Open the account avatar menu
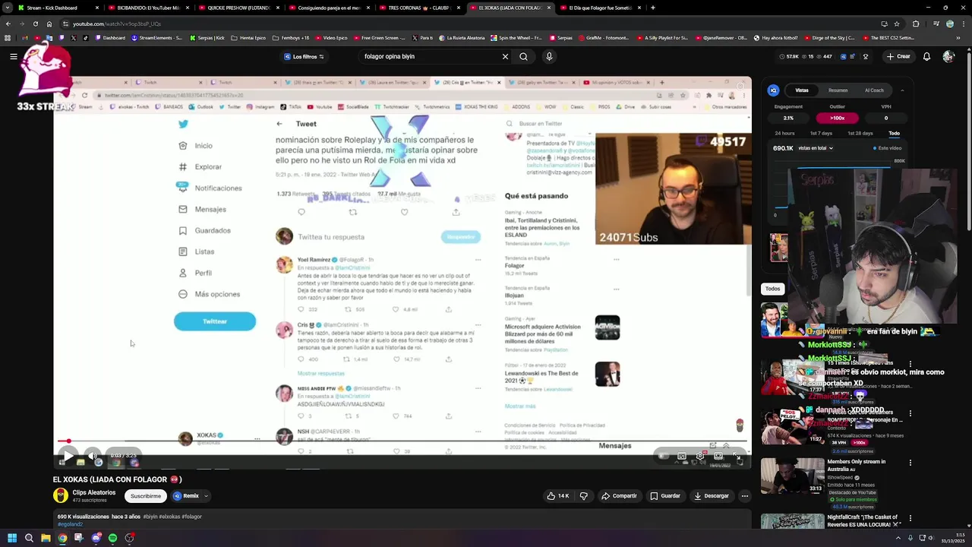This screenshot has width=972, height=547. [948, 56]
